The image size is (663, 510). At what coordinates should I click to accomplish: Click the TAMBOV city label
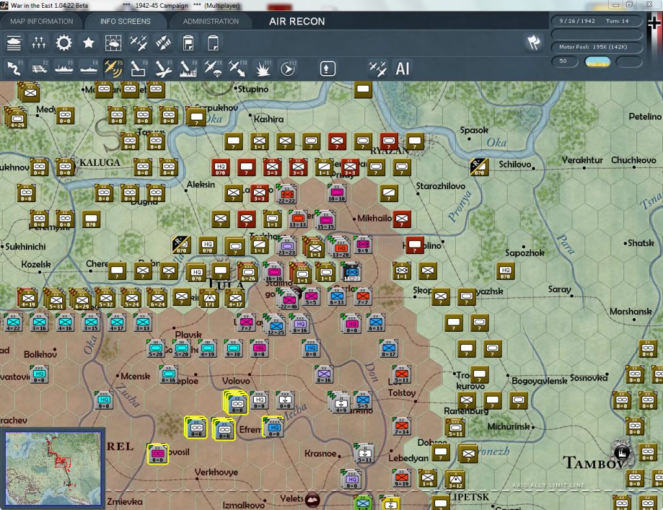pos(593,463)
